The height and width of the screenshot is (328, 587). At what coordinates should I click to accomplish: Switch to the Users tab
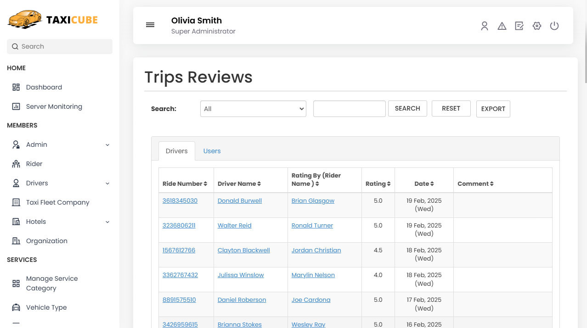pos(212,151)
